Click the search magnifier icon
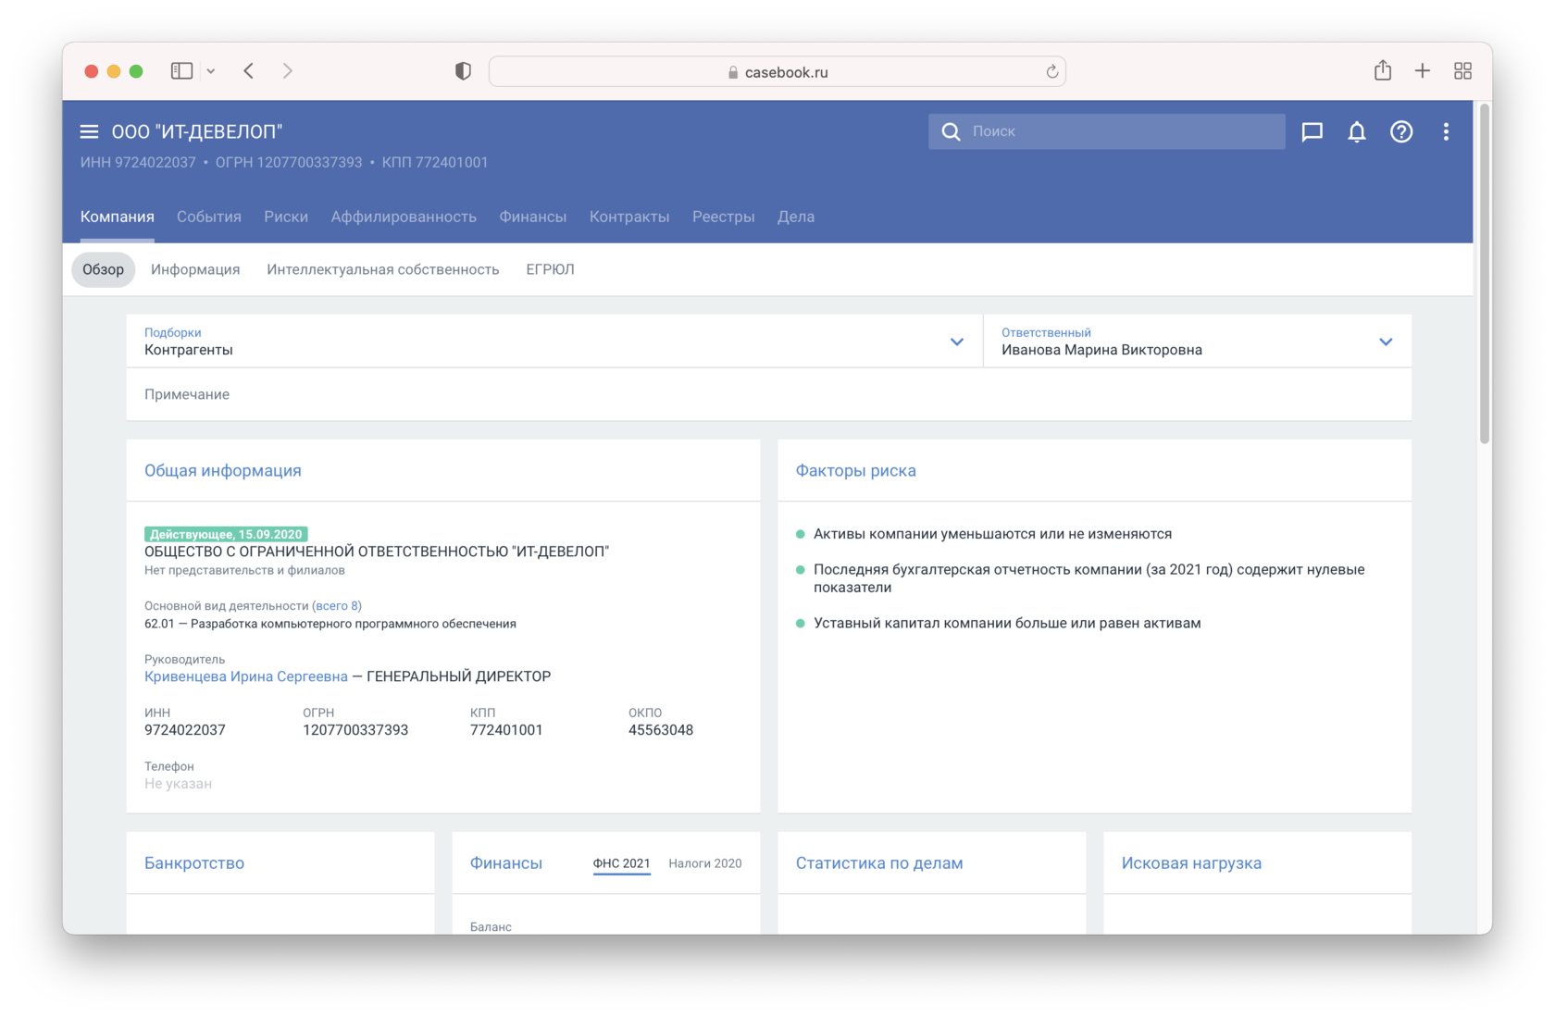Screen dimensions: 1555x1017 tap(951, 131)
